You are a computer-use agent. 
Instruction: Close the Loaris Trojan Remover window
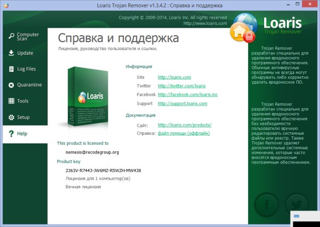click(310, 4)
